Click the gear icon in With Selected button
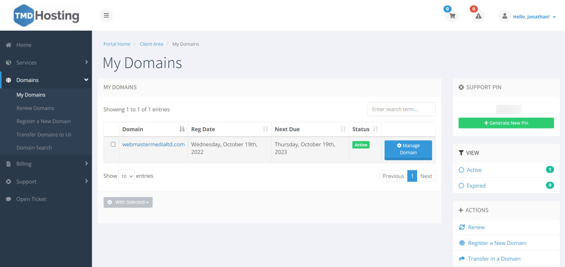This screenshot has height=267, width=565. [110, 203]
